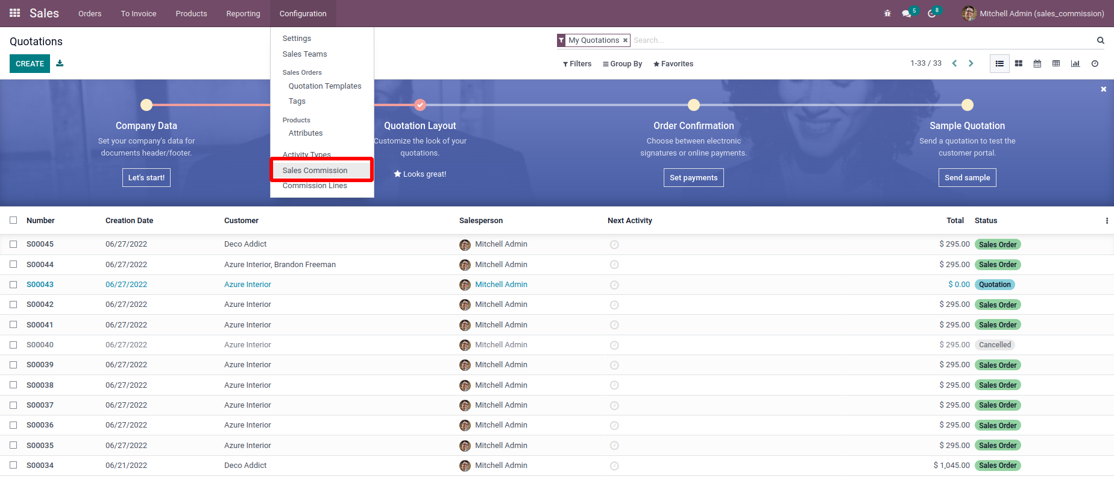Image resolution: width=1114 pixels, height=477 pixels.
Task: Open Mitchell Admin user menu
Action: (1033, 13)
